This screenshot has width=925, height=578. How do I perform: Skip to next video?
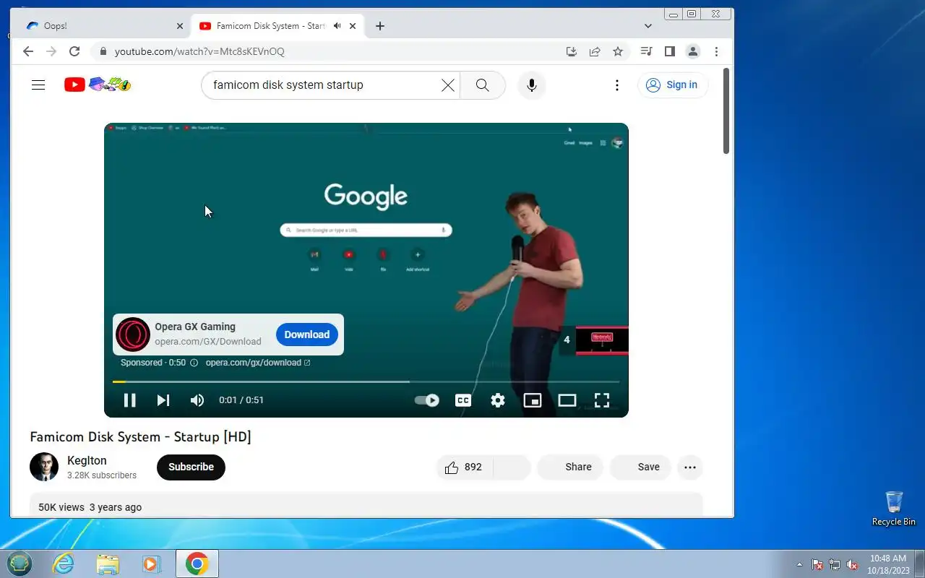pos(163,400)
